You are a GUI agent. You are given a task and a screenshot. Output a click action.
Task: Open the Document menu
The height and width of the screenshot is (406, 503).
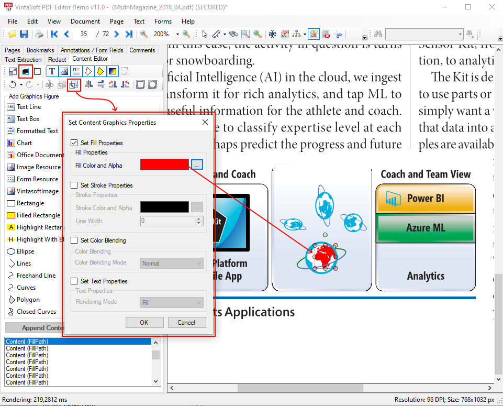(85, 21)
